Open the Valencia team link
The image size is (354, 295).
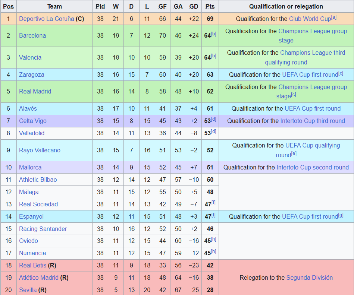point(30,57)
